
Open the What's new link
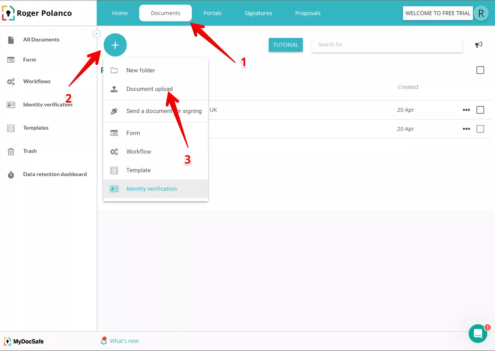(x=124, y=341)
